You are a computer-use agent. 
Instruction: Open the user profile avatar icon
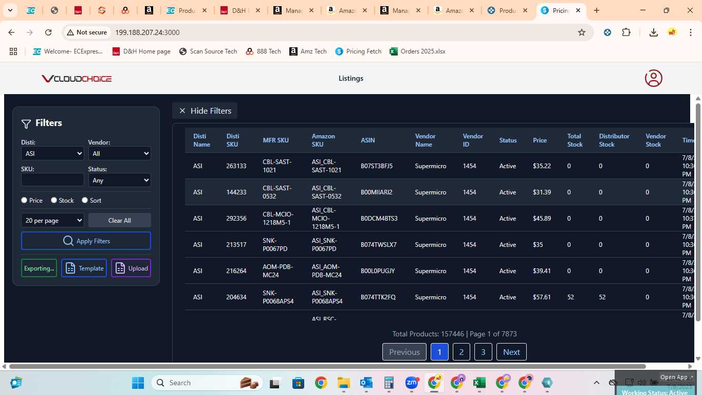tap(654, 78)
